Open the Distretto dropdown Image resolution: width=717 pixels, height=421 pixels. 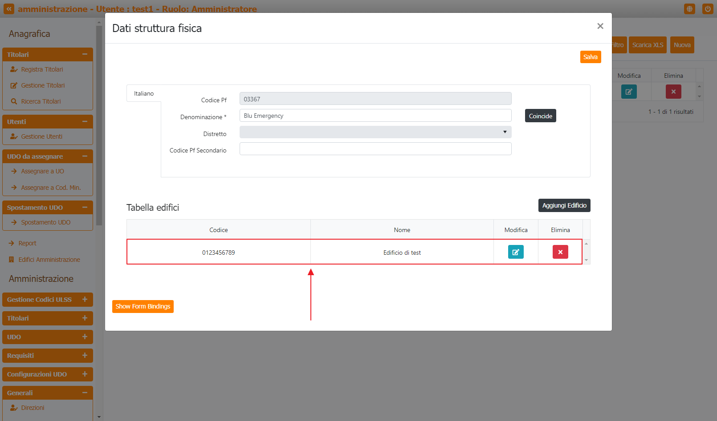point(375,132)
